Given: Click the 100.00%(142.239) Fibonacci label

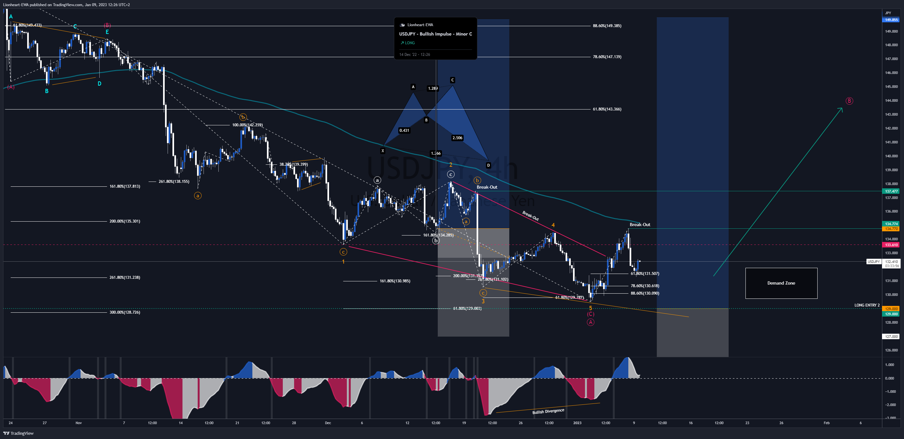Looking at the screenshot, I should click(247, 125).
